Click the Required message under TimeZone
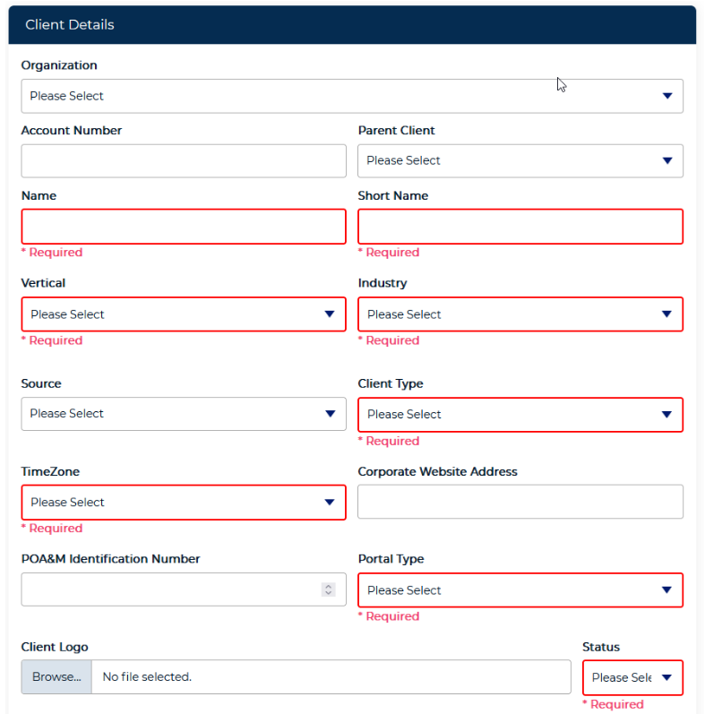Screen dimensions: 705x714 pyautogui.click(x=52, y=529)
